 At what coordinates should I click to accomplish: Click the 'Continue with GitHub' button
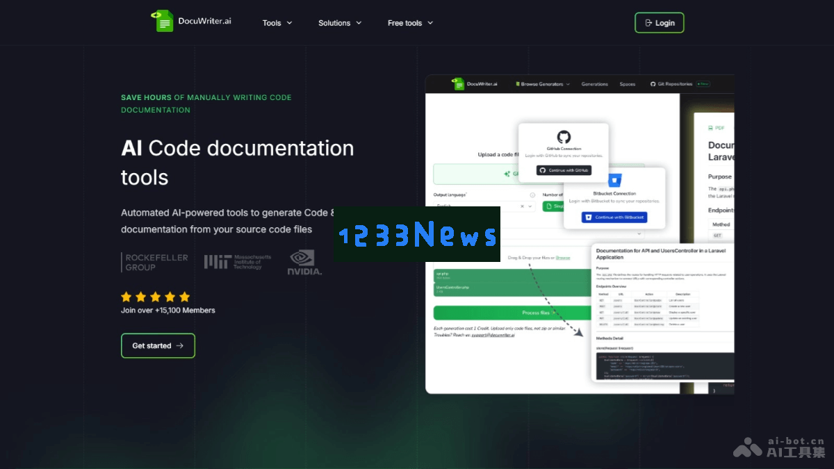pos(564,170)
